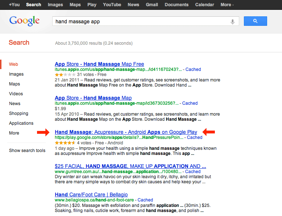Click into the search query text box
The image size is (282, 216).
(x=142, y=21)
